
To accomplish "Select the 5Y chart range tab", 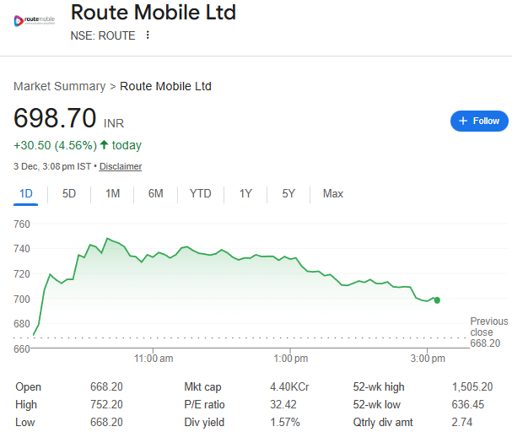I will (x=288, y=194).
